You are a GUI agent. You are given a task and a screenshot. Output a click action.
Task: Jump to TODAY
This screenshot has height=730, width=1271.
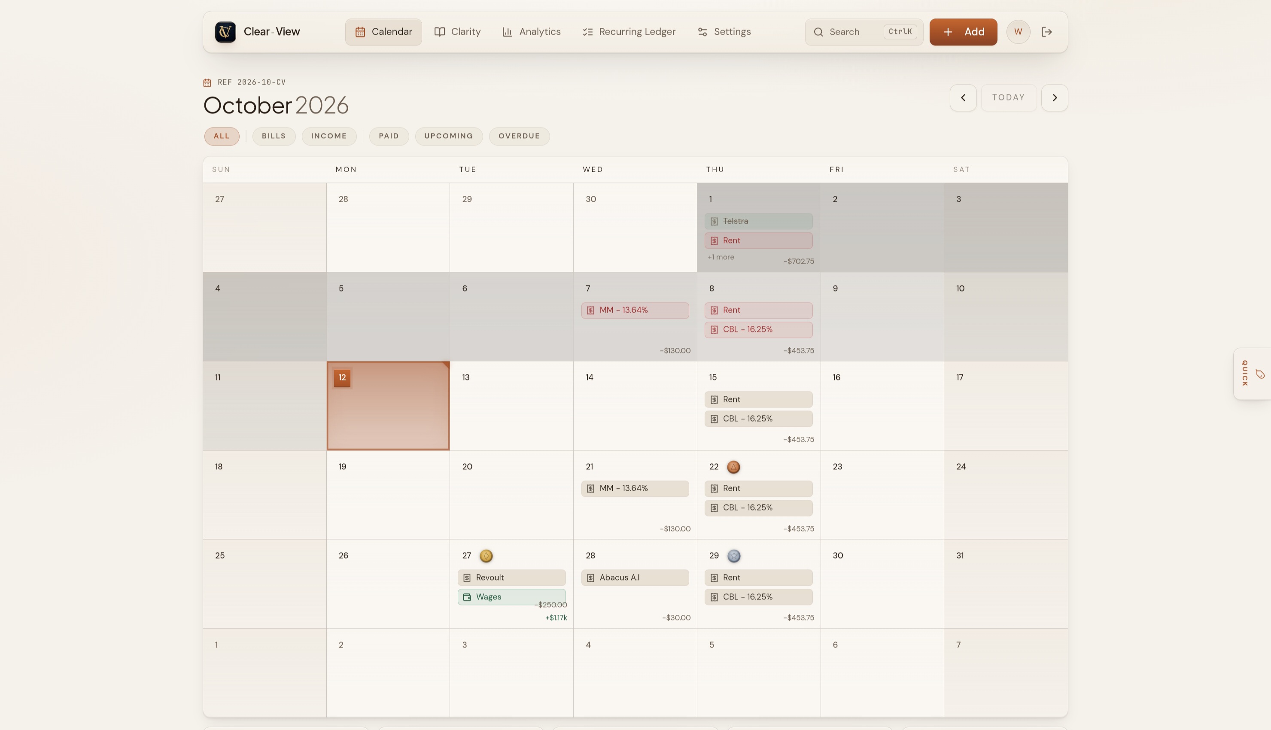(x=1008, y=98)
